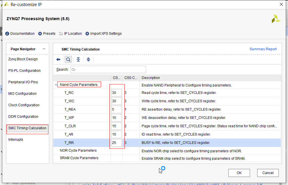This screenshot has height=185, width=288.
Task: Select SMC Timing Calculation page
Action: 27,128
